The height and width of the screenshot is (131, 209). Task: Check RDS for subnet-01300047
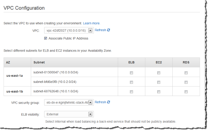[x=186, y=73]
